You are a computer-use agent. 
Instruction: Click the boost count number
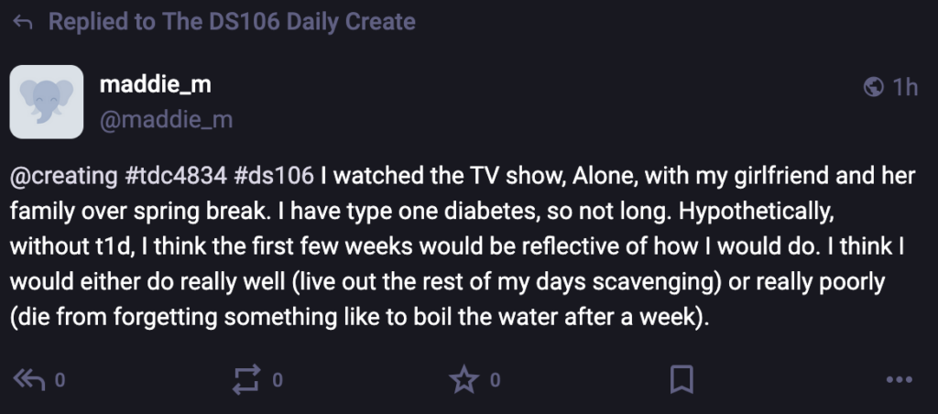click(x=278, y=380)
